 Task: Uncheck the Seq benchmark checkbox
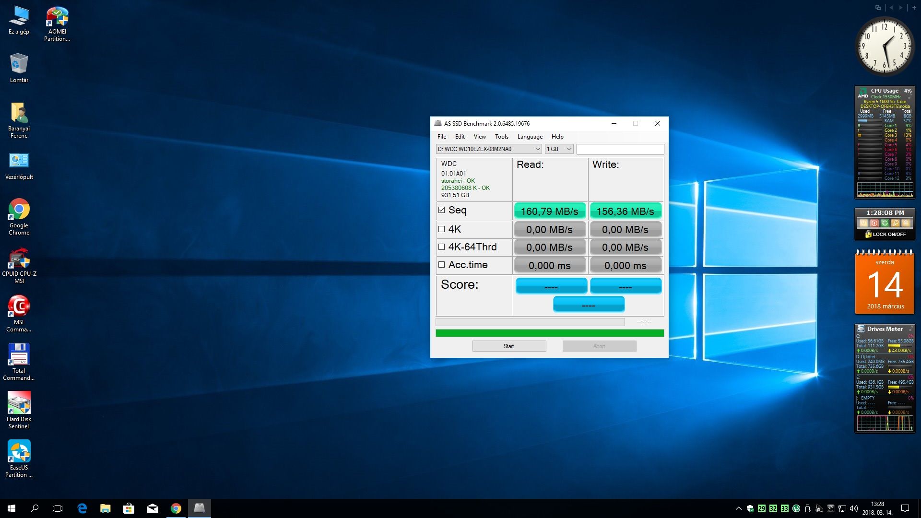[x=441, y=210]
